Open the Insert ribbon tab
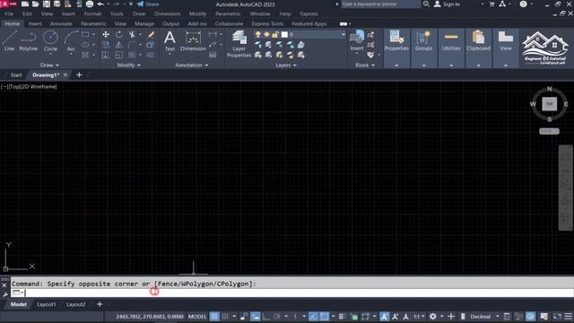574x323 pixels. point(35,24)
